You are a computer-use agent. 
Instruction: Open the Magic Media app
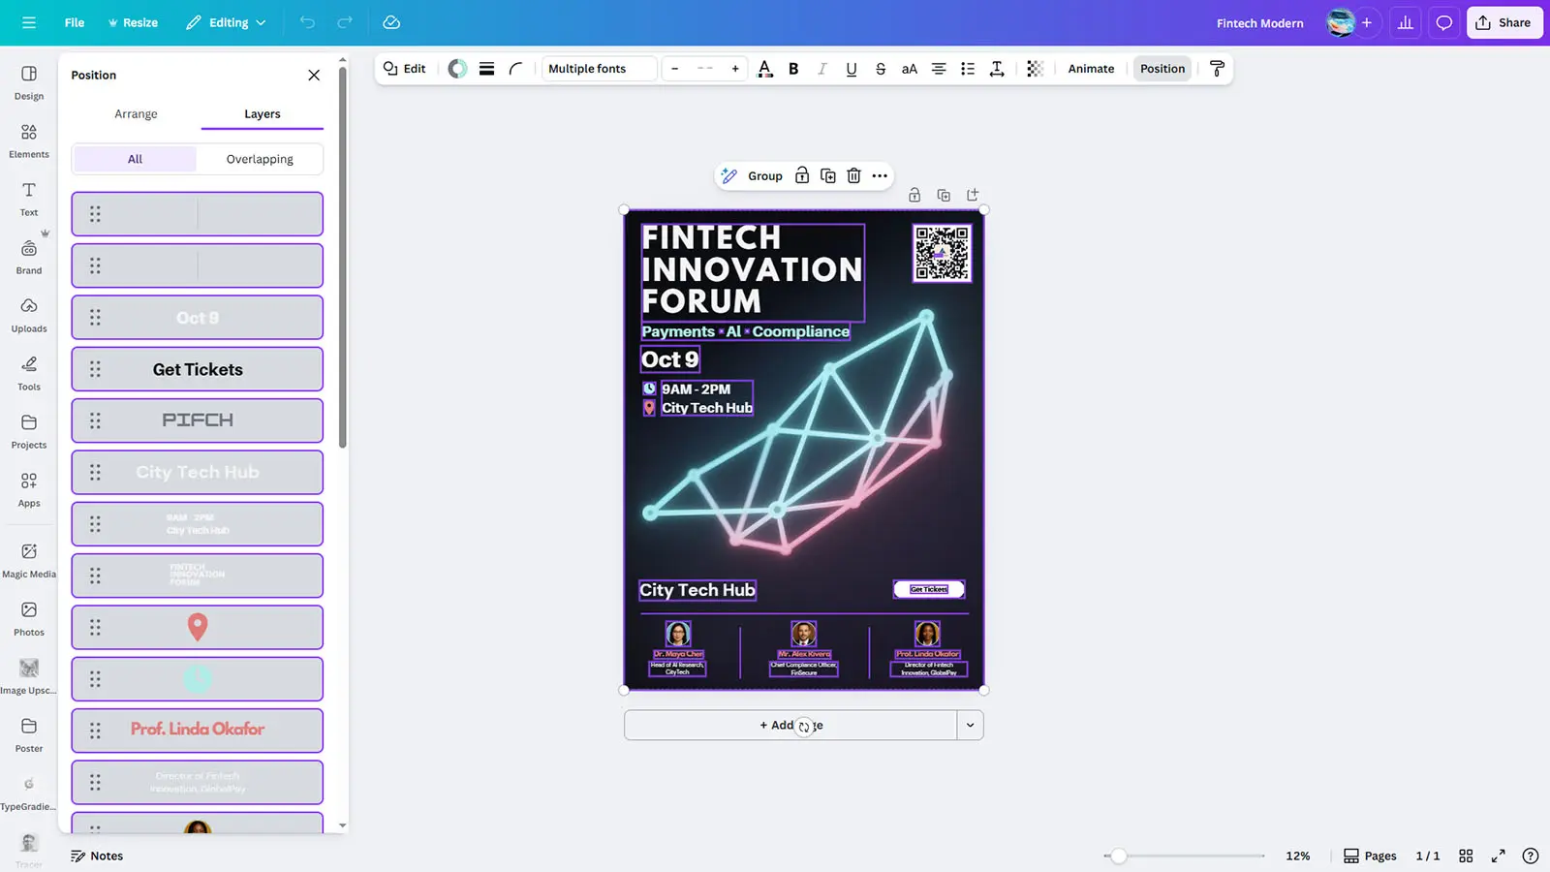click(29, 560)
